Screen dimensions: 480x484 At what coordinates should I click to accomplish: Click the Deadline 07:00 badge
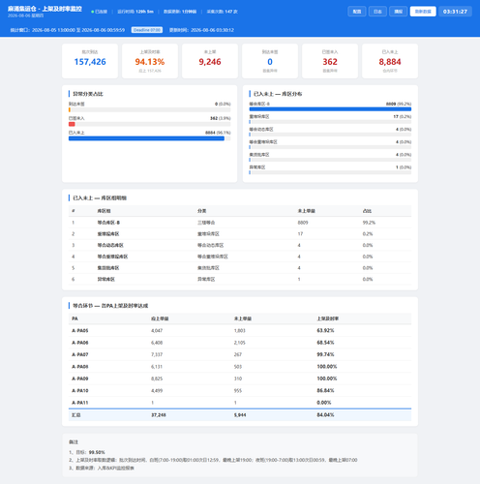147,30
